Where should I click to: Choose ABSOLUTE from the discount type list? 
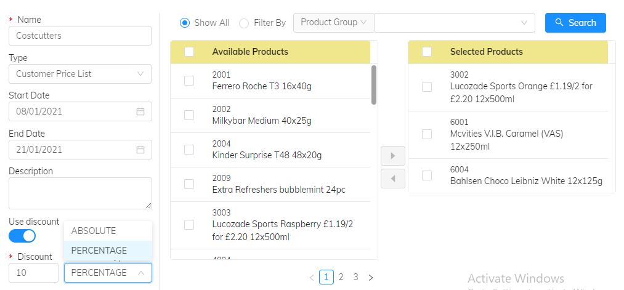coord(94,231)
